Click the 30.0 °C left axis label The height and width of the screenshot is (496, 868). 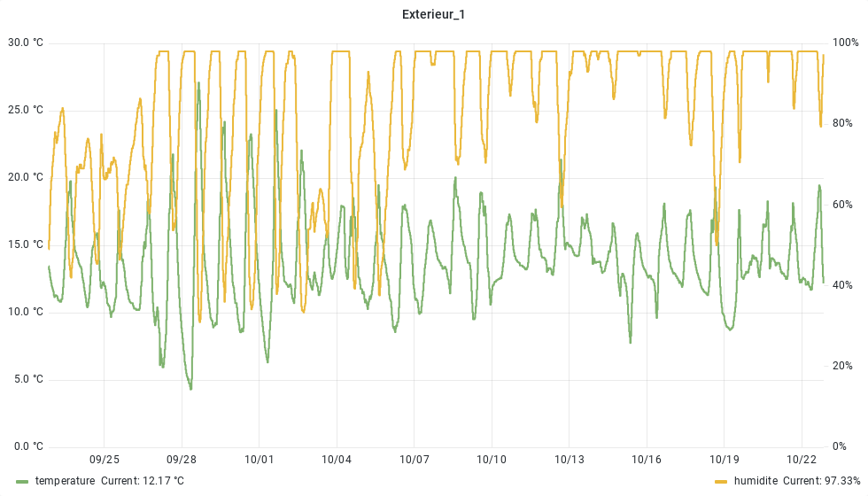[25, 43]
